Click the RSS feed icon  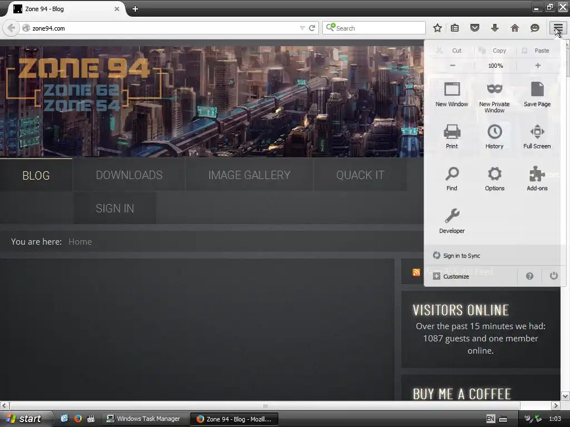click(416, 272)
